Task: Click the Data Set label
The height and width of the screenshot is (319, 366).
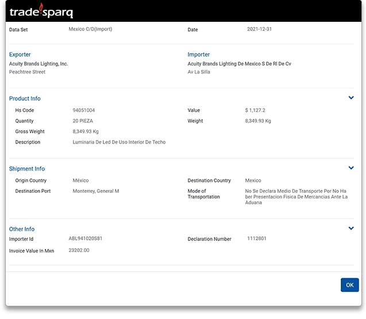Action: [x=18, y=30]
